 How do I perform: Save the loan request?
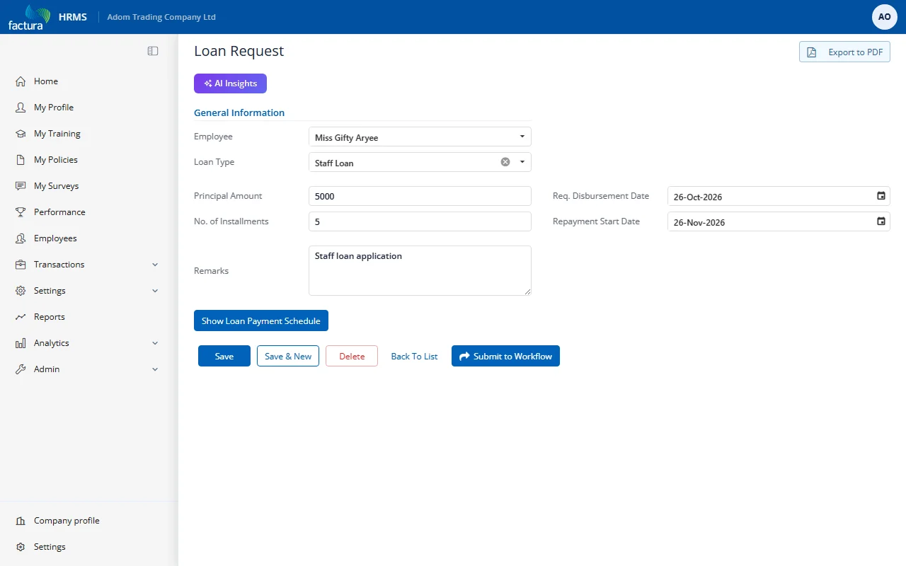coord(224,356)
